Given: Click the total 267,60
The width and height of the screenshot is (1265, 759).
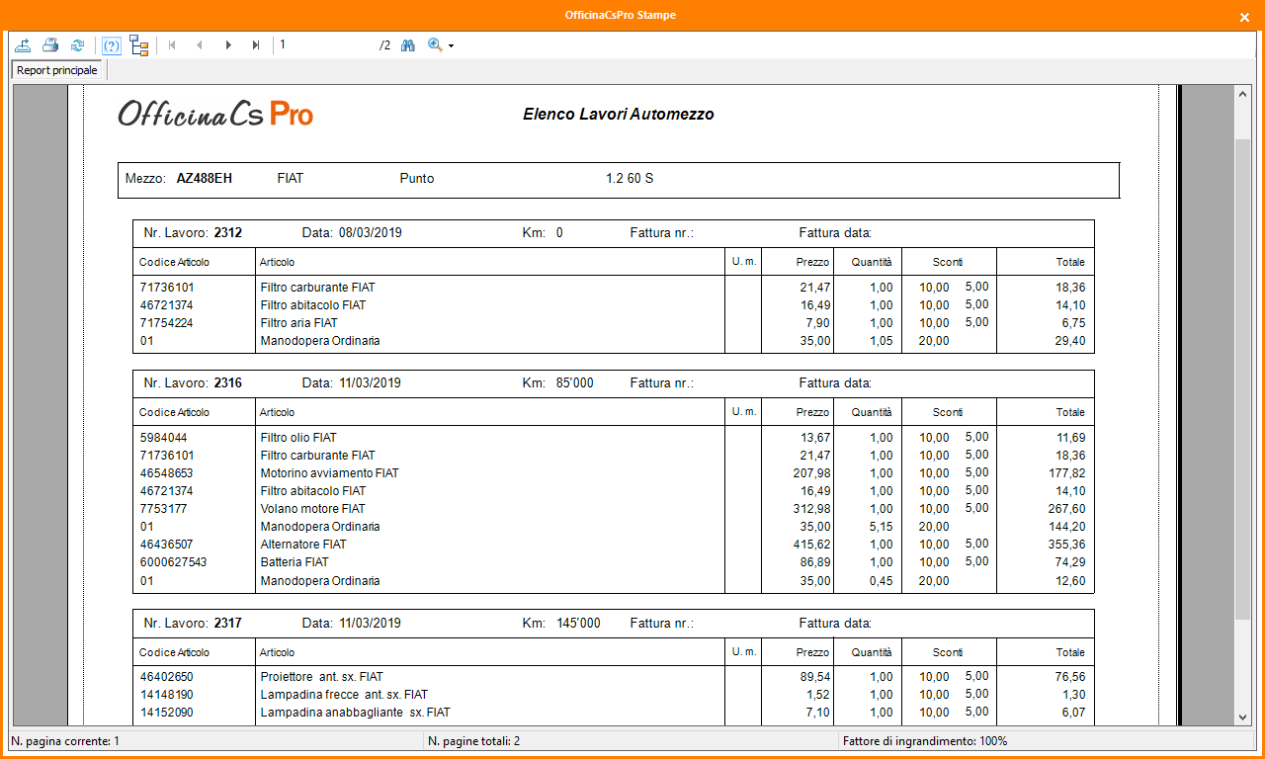Looking at the screenshot, I should 1070,509.
